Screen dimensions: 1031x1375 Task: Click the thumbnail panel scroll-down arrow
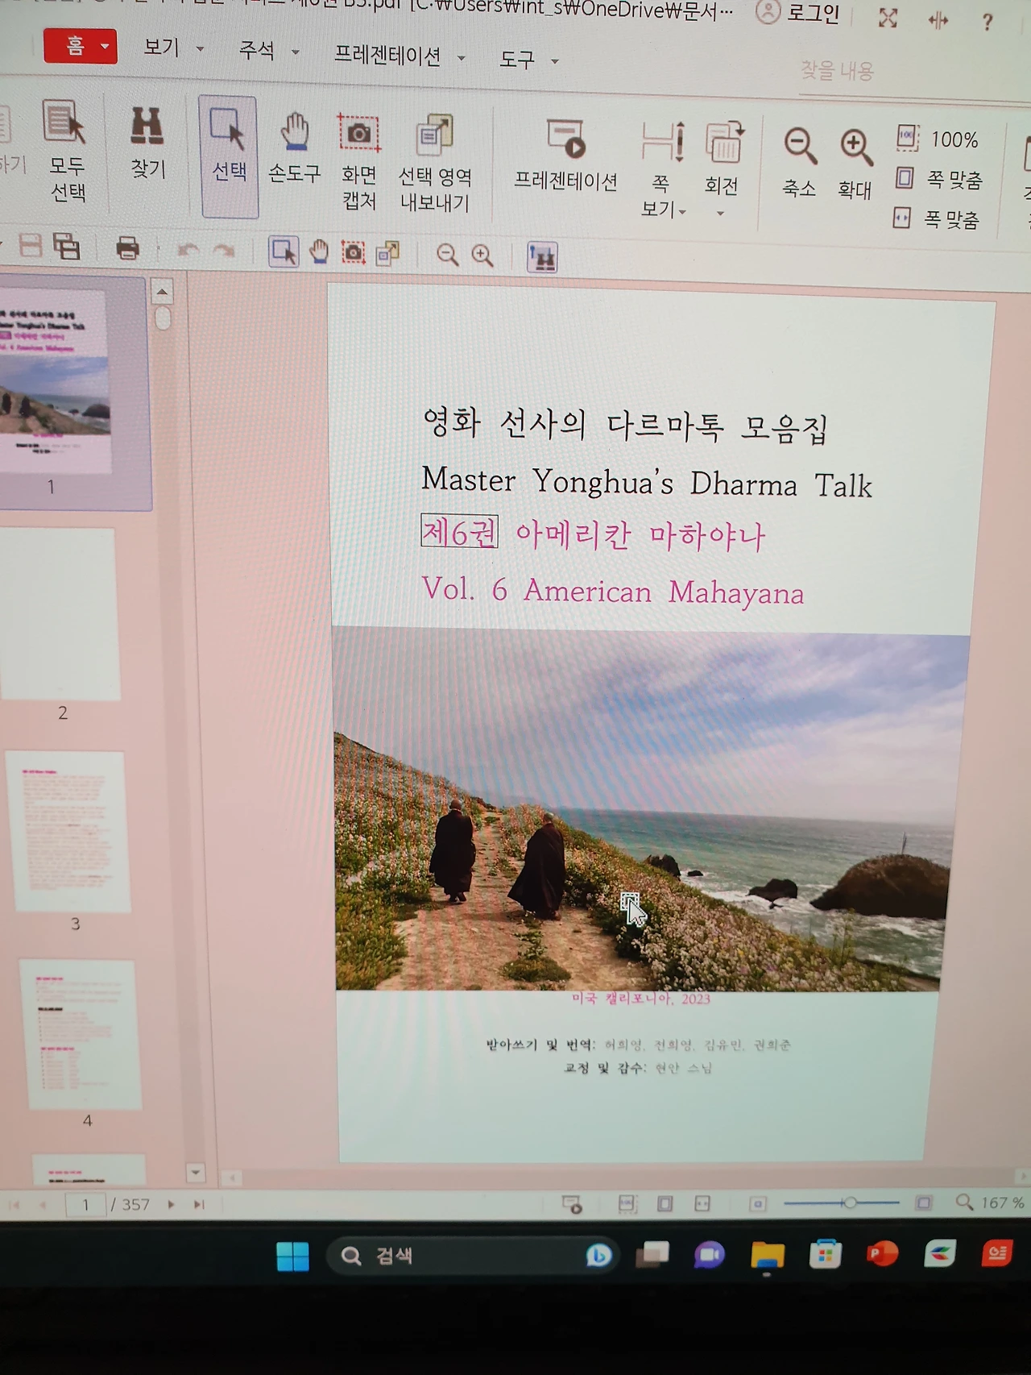pos(196,1172)
